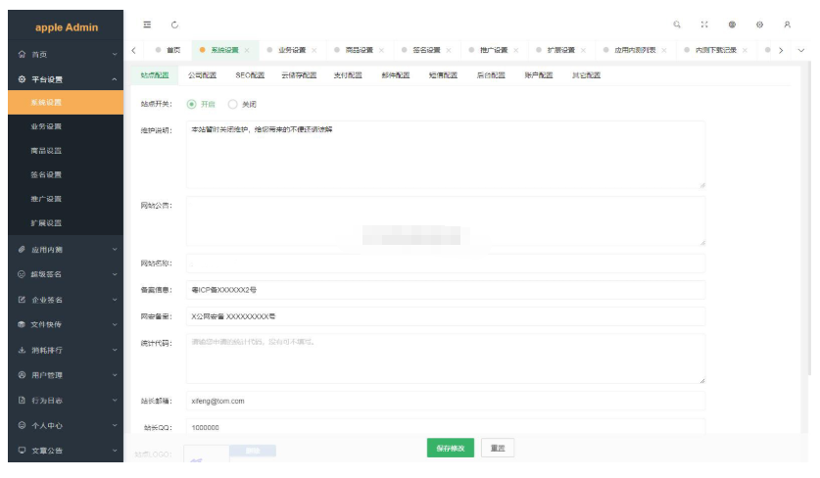The width and height of the screenshot is (820, 478).
Task: Click the face icon beside 个人中心
Action: tap(22, 425)
